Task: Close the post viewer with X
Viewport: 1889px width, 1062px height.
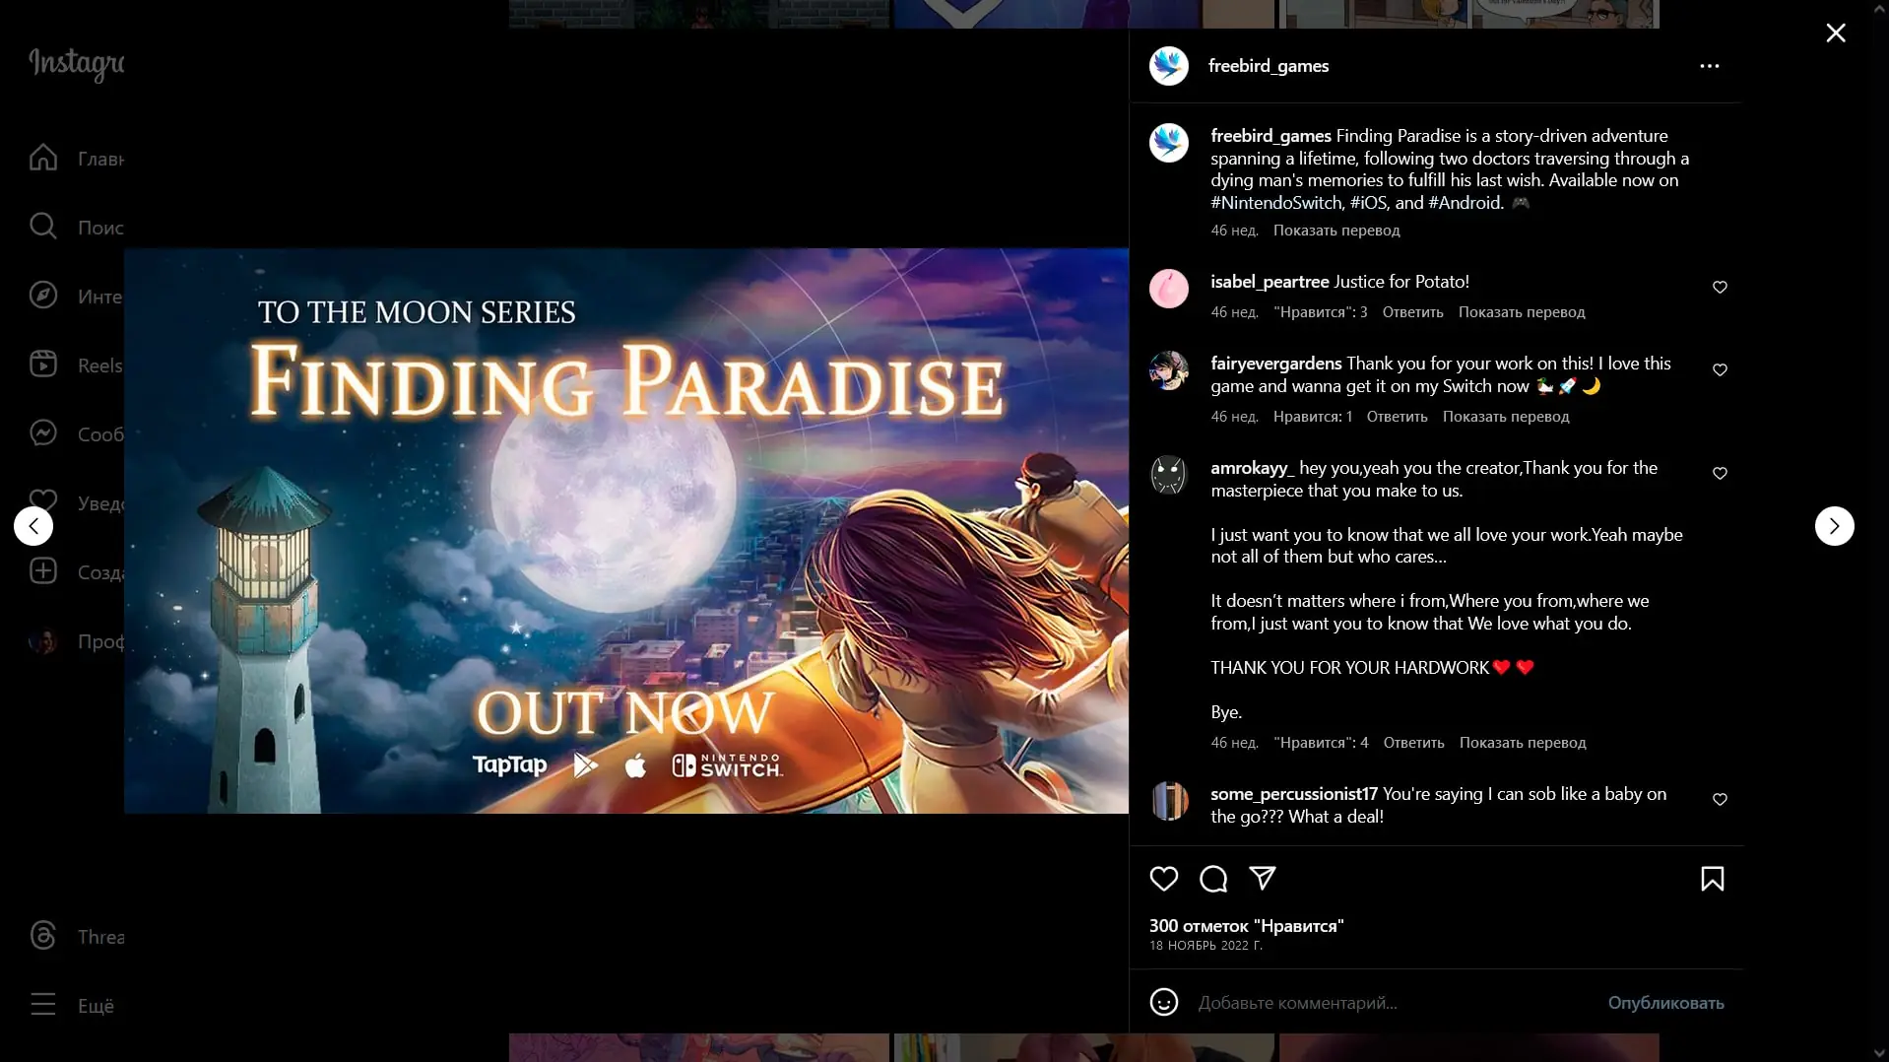Action: click(x=1835, y=33)
